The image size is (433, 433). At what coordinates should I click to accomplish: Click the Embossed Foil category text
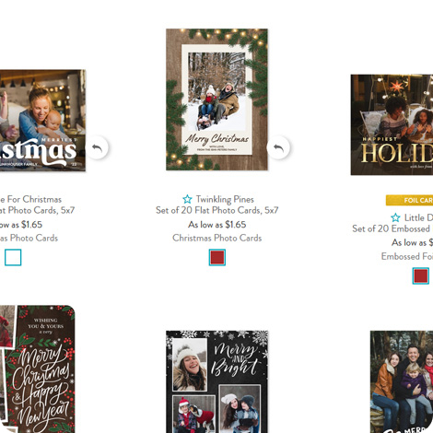tap(407, 256)
